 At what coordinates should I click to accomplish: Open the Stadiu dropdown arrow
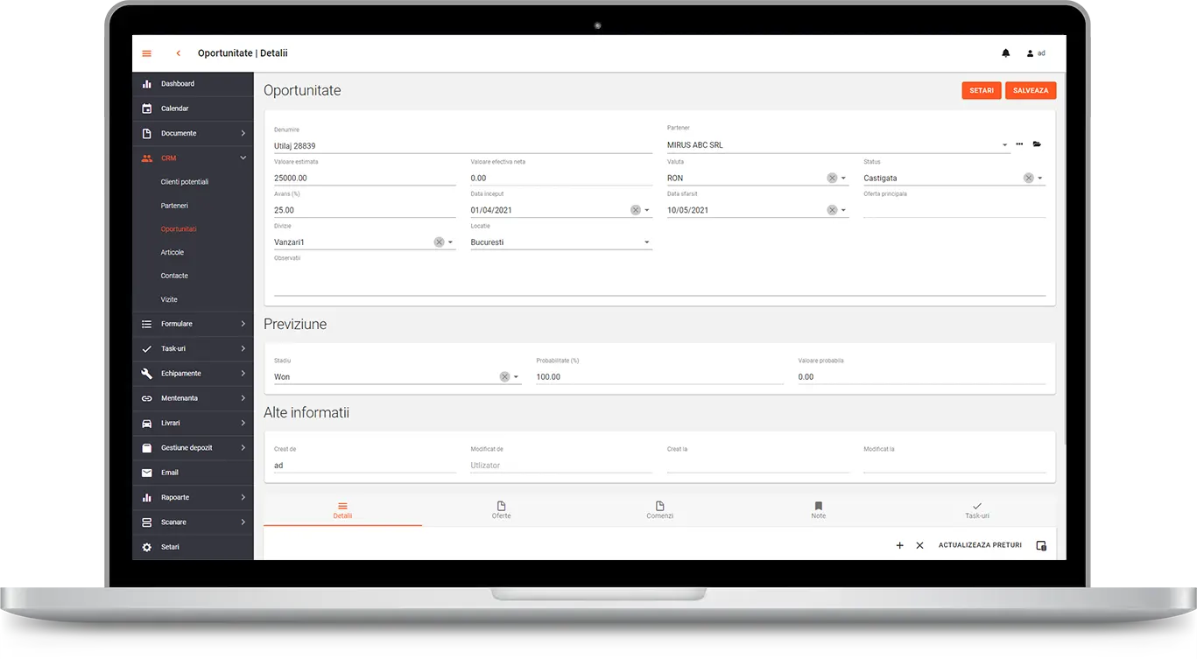coord(516,377)
